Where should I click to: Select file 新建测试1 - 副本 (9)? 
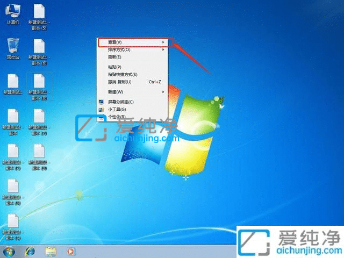(x=39, y=157)
